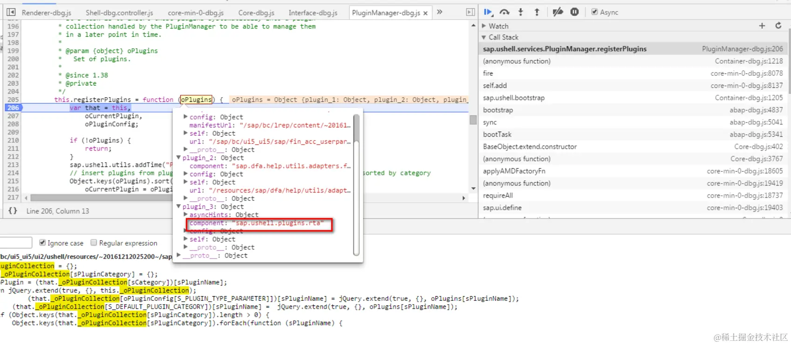
Task: Click the code editor vertical scrollbar thumb
Action: click(473, 120)
